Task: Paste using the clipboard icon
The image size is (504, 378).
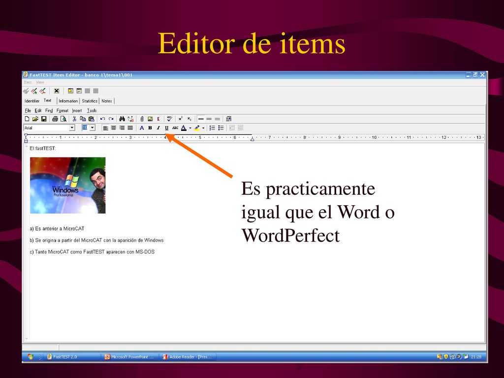Action: click(x=91, y=119)
